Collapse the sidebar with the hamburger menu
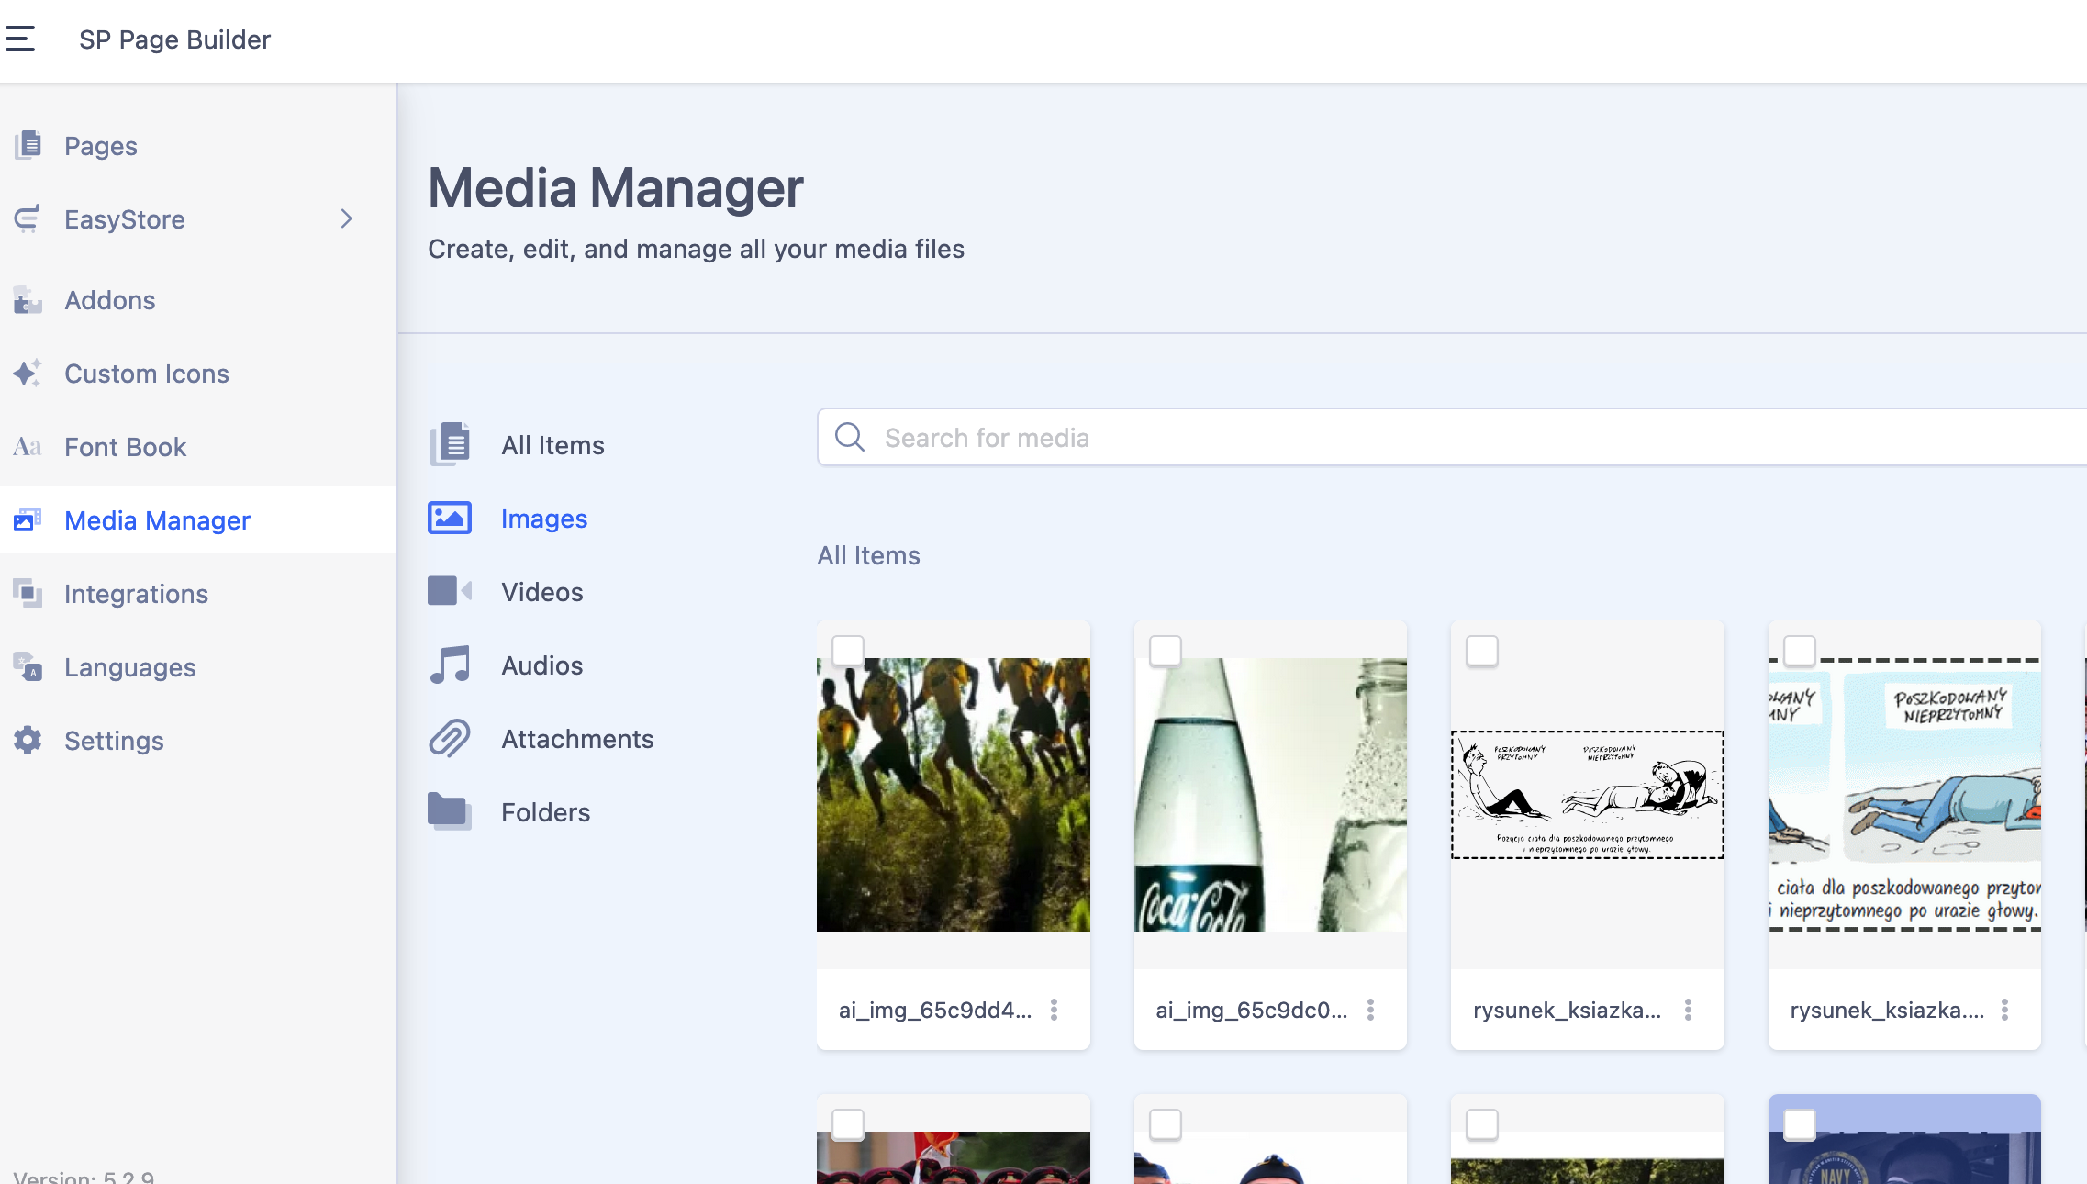Screen dimensions: 2087x1184 pos(20,38)
